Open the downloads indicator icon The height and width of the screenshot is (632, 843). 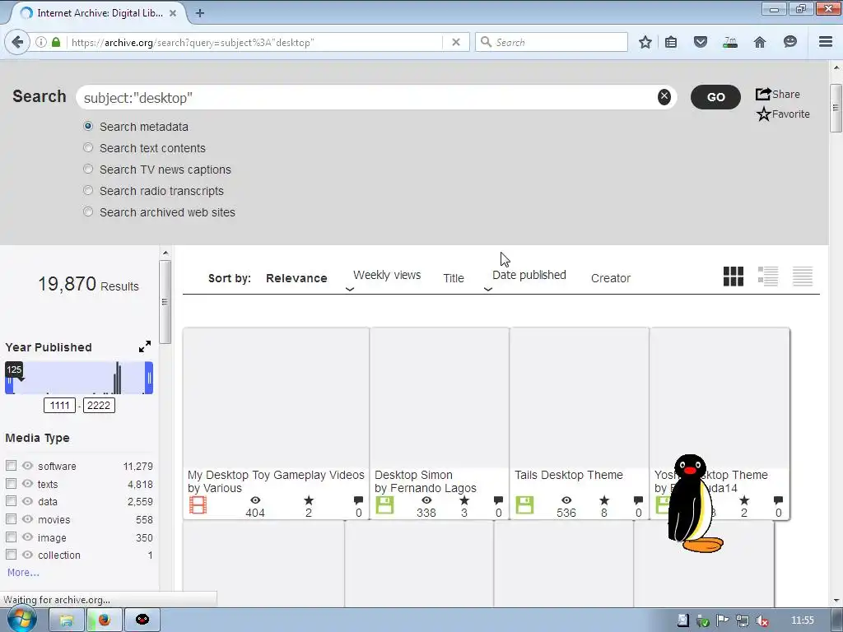730,42
